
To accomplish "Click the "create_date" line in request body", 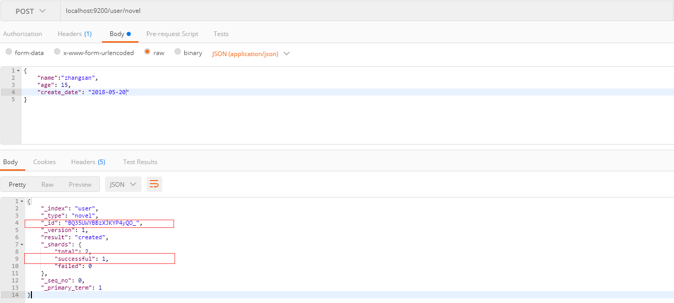I will 83,92.
